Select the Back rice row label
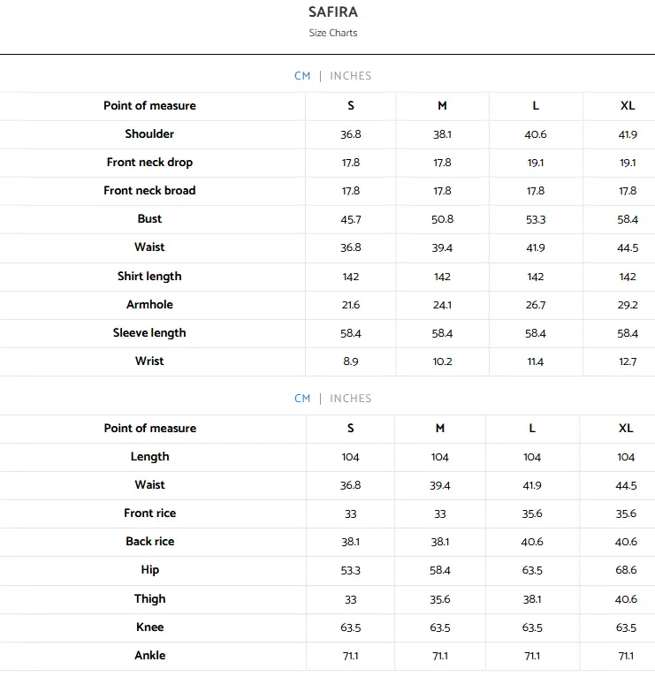The image size is (655, 677). [x=149, y=542]
